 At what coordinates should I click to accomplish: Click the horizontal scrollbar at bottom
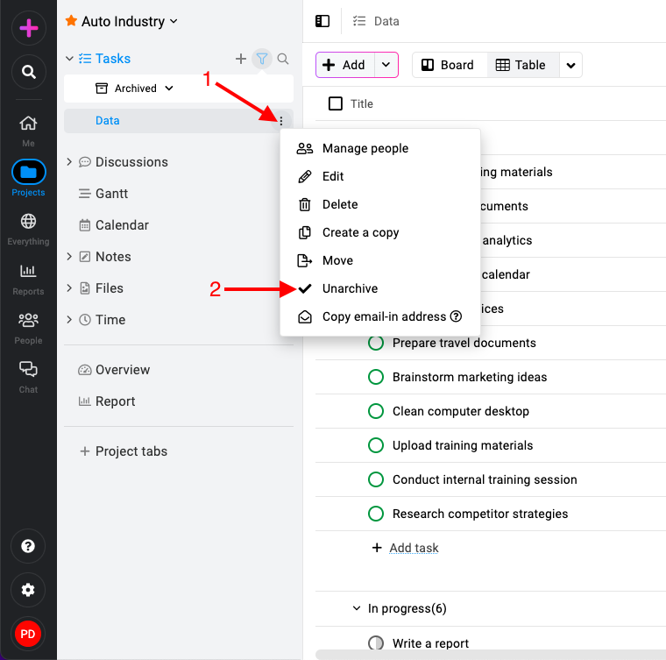click(x=491, y=655)
